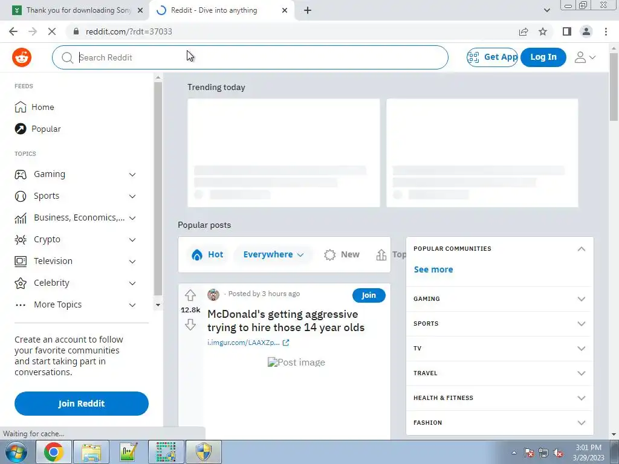Expand FASHION communities section

(581, 423)
